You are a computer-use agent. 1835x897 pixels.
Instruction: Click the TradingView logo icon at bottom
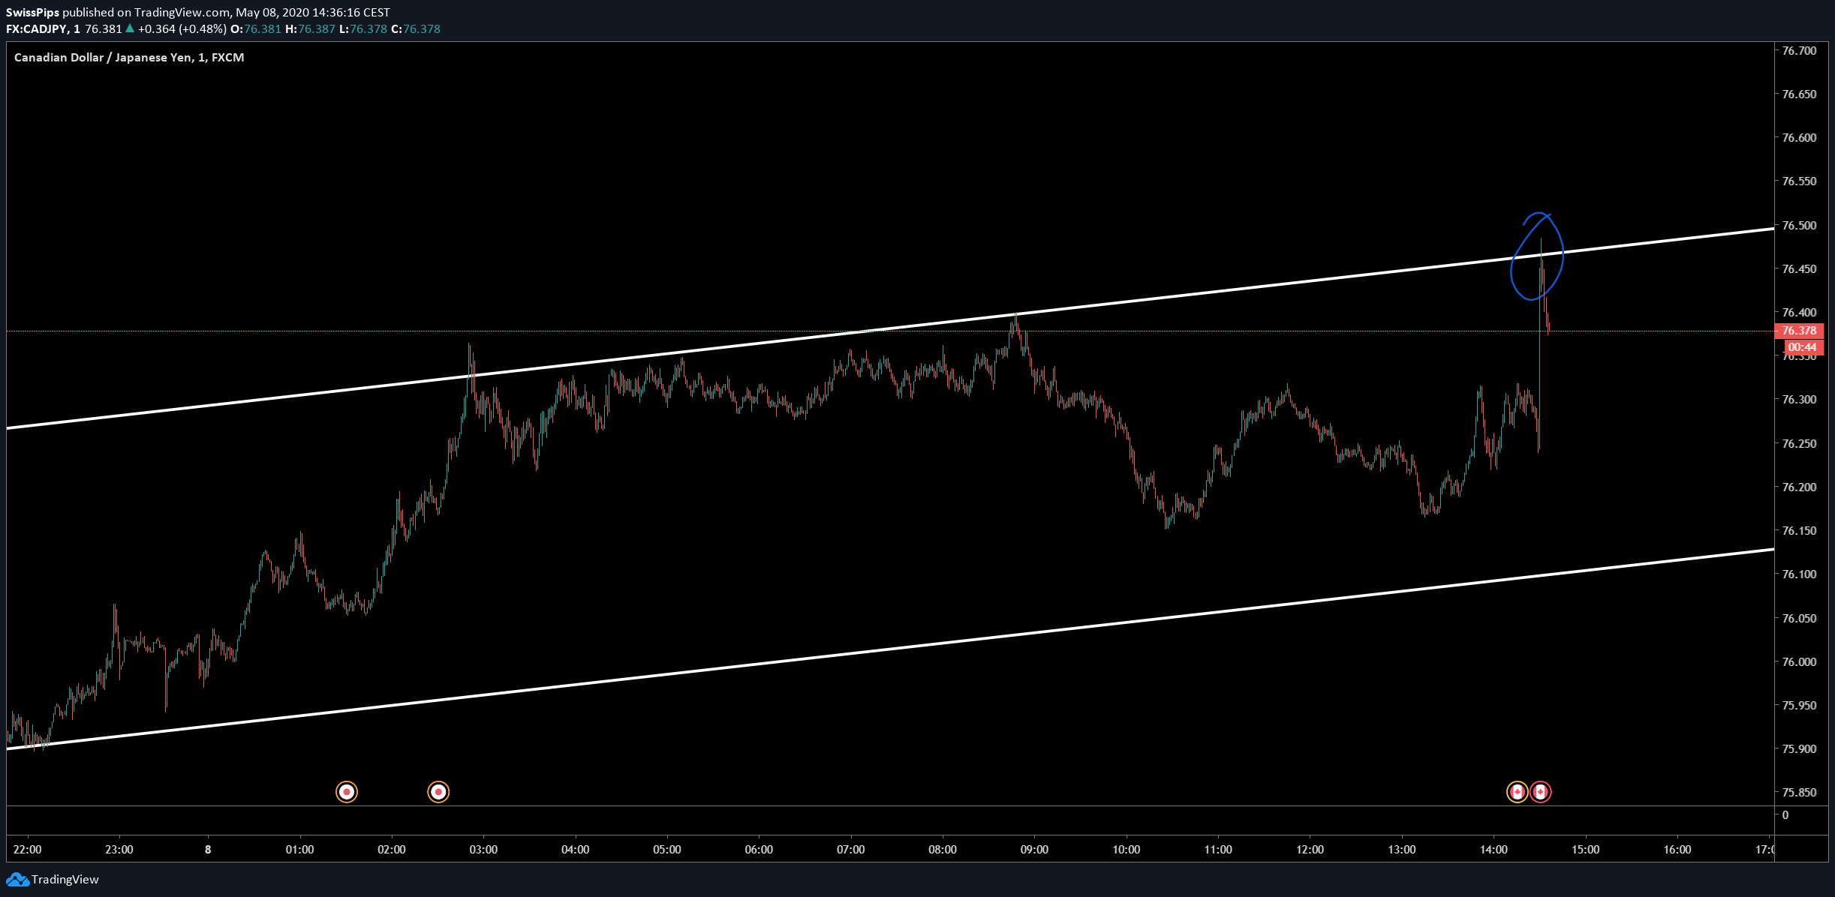[17, 879]
